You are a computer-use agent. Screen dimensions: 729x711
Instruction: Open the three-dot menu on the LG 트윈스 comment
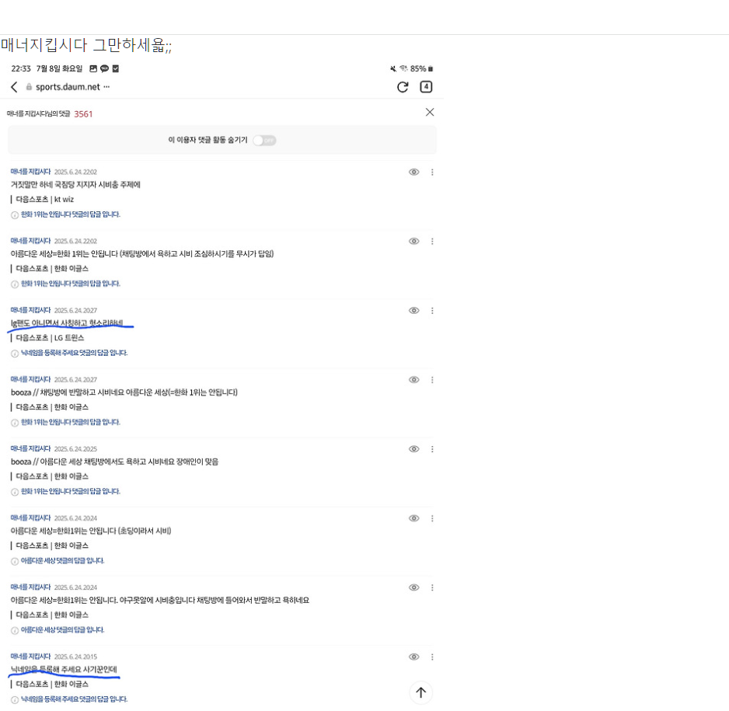(x=432, y=310)
